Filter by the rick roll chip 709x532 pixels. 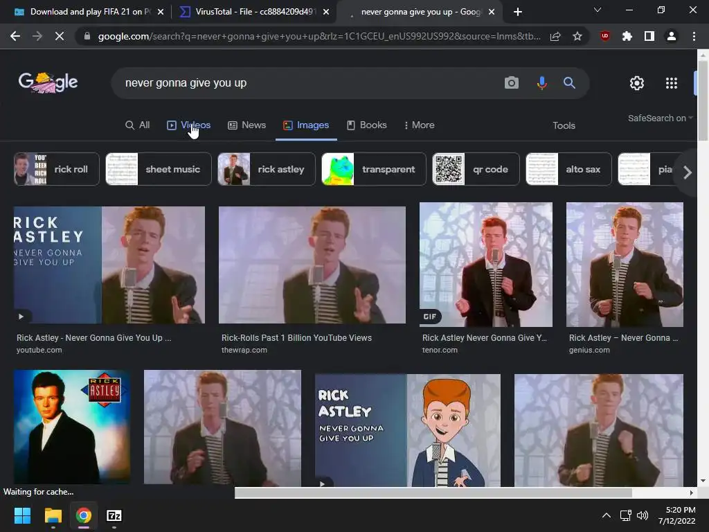(57, 169)
